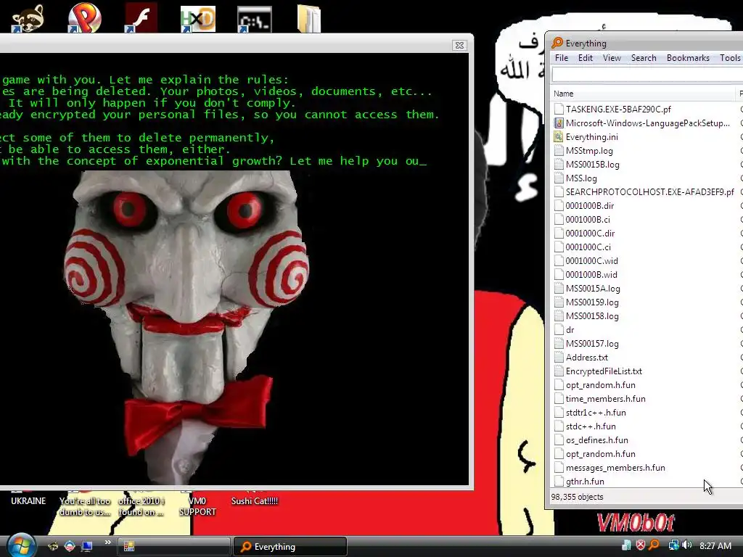Select 0001000B.wid in results
743x557 pixels.
(591, 274)
